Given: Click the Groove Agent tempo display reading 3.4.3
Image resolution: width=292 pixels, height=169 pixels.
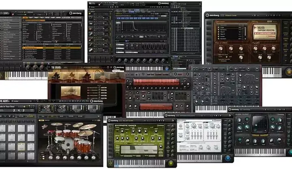Looking at the screenshot, I should (19, 110).
